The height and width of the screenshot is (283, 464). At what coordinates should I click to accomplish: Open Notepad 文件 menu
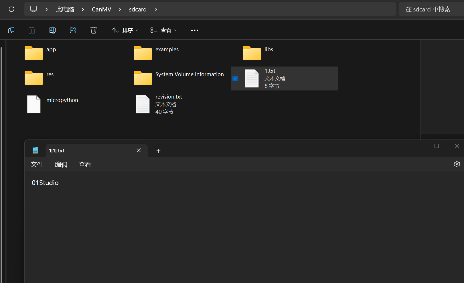(x=37, y=164)
